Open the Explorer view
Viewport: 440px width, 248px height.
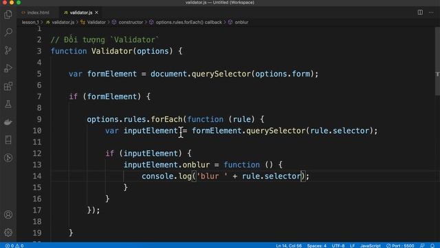click(8, 14)
